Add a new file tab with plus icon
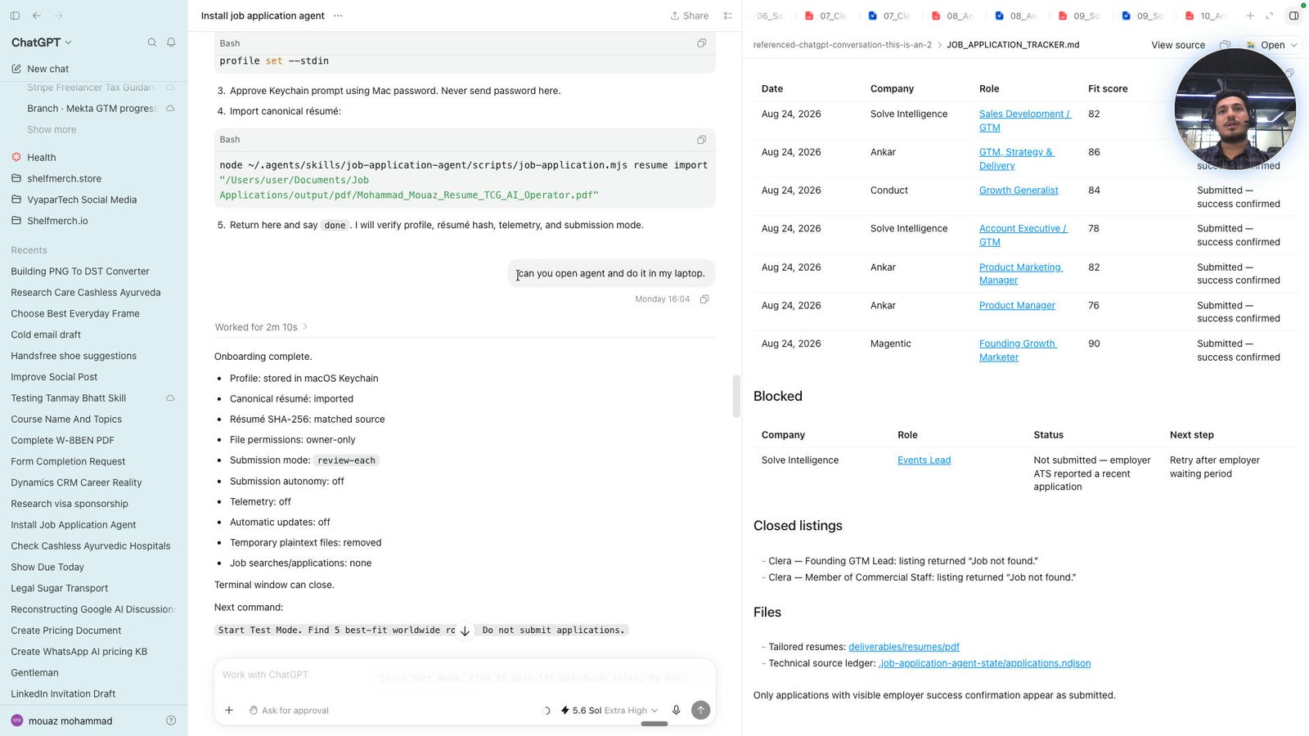This screenshot has height=736, width=1309. [1250, 16]
